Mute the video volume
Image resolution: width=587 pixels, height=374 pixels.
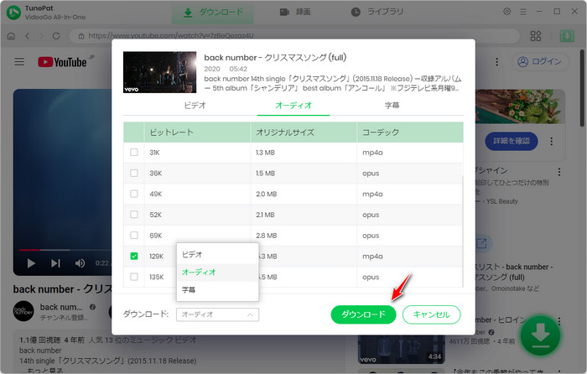pyautogui.click(x=80, y=263)
